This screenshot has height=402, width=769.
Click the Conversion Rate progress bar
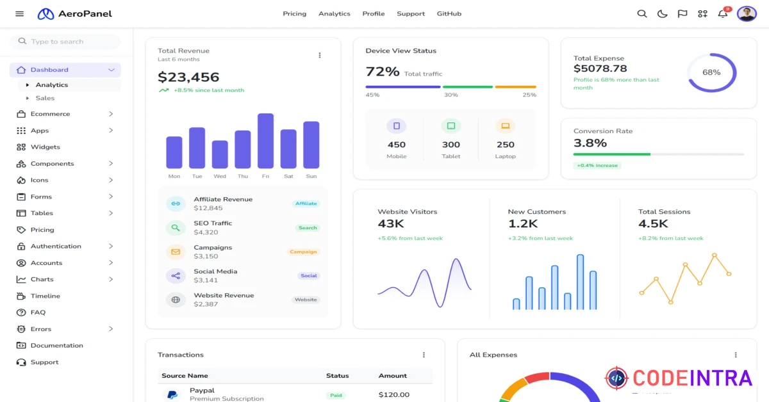(659, 154)
